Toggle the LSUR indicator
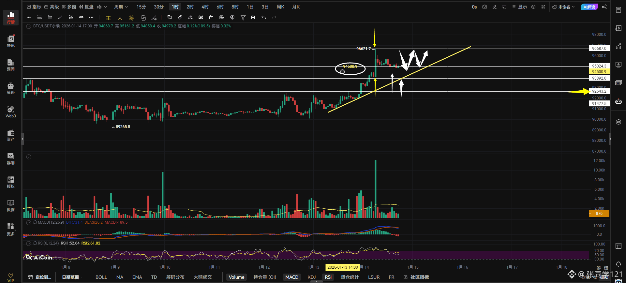 click(374, 277)
